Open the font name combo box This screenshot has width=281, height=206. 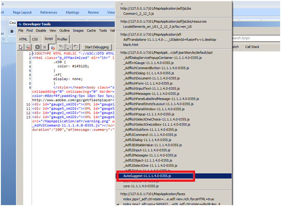(x=13, y=22)
